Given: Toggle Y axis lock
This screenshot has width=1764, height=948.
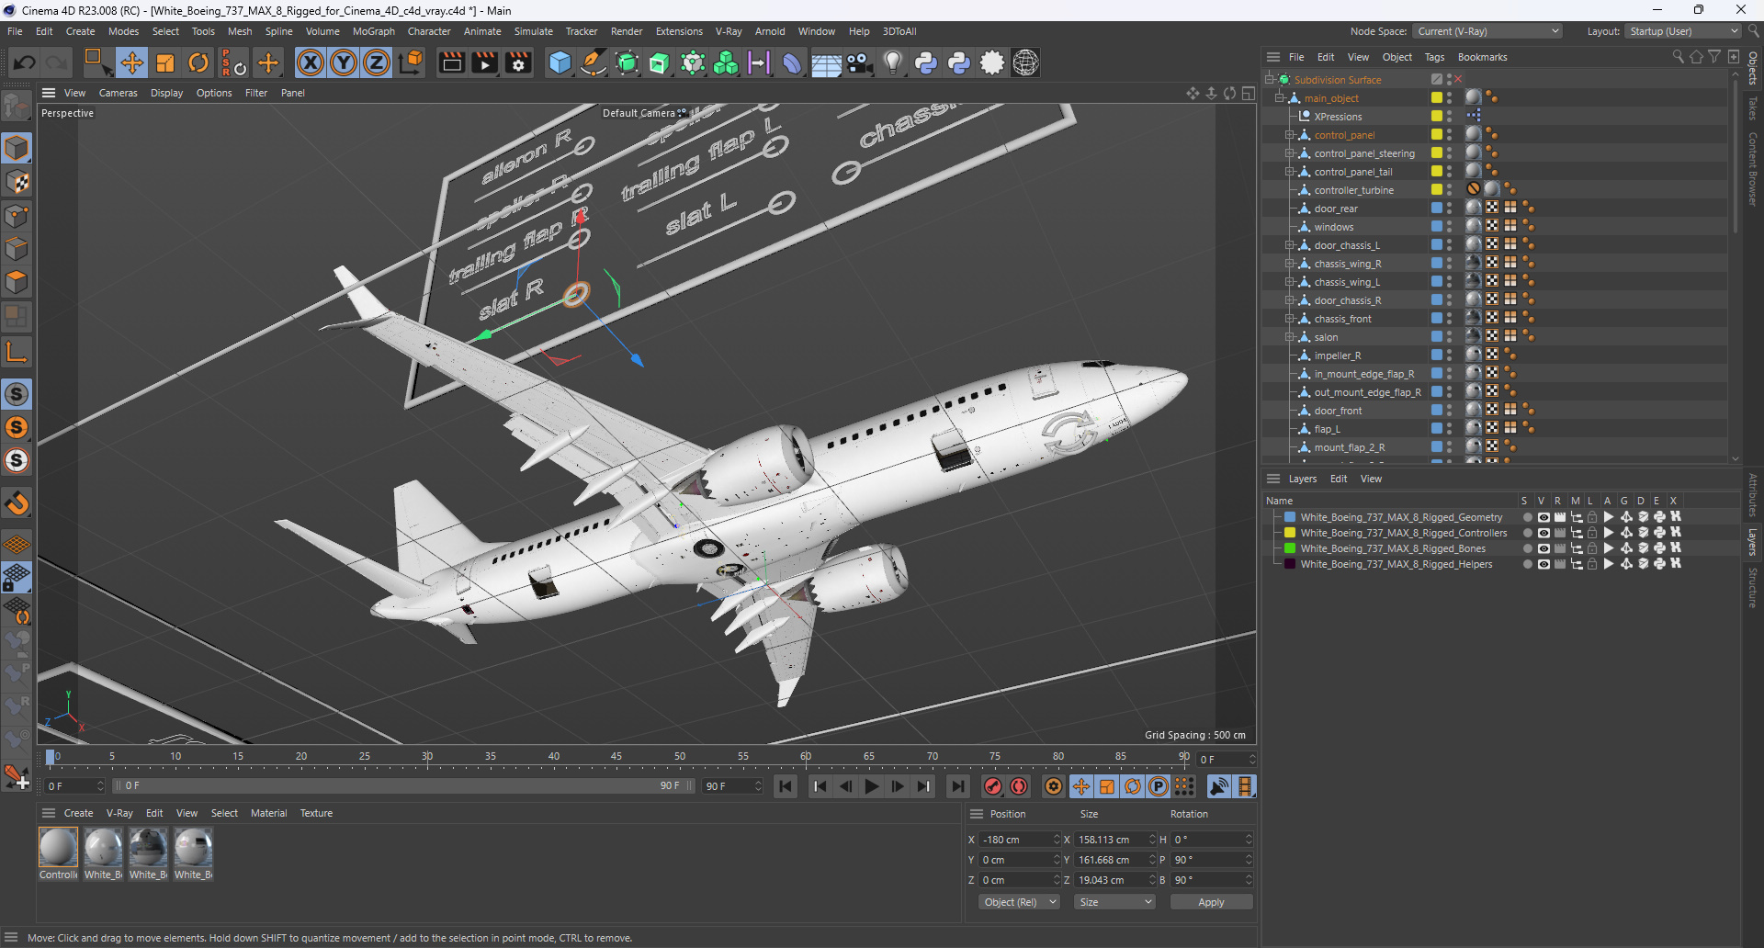Looking at the screenshot, I should tap(344, 62).
